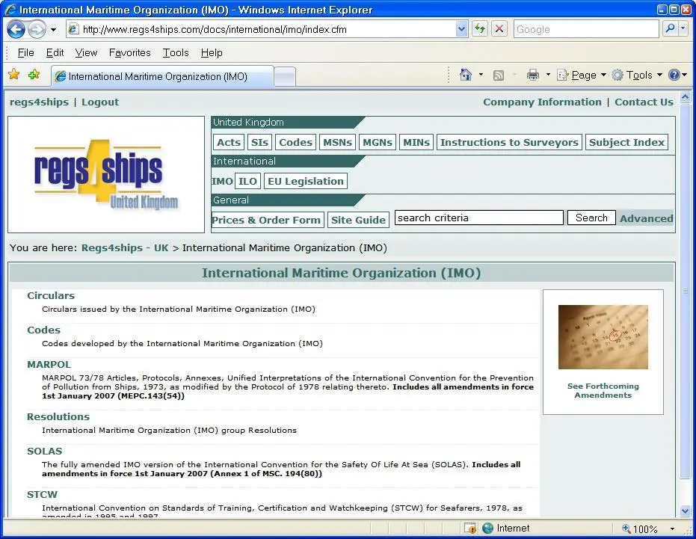
Task: Open the Tools gear toolbar menu
Action: [637, 75]
